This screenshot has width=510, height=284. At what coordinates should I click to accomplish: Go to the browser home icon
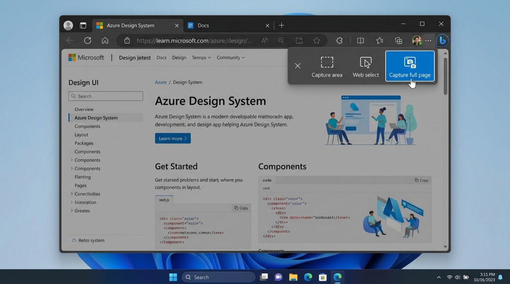(105, 41)
